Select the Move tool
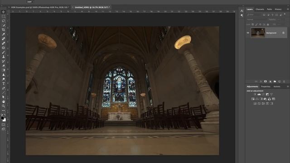This screenshot has height=163, width=290. pyautogui.click(x=3, y=12)
